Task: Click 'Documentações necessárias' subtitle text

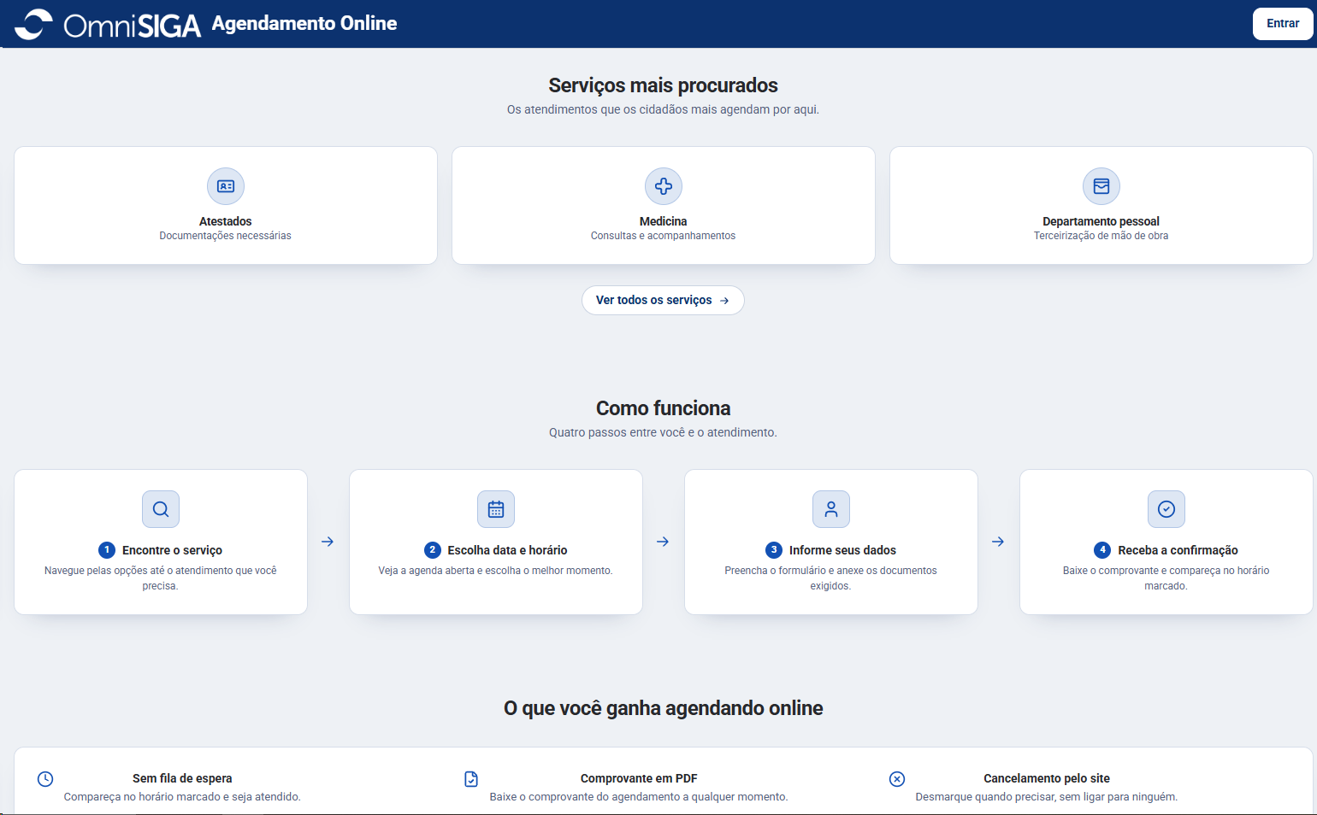Action: point(226,236)
